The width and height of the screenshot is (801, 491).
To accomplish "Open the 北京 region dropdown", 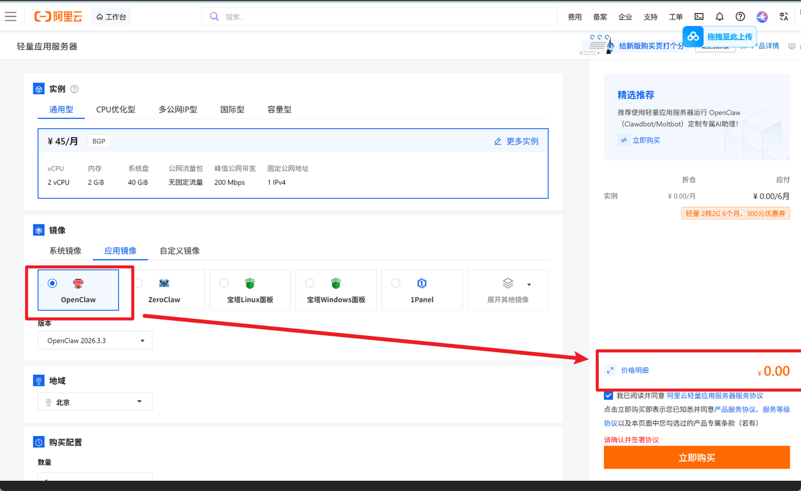I will 95,402.
